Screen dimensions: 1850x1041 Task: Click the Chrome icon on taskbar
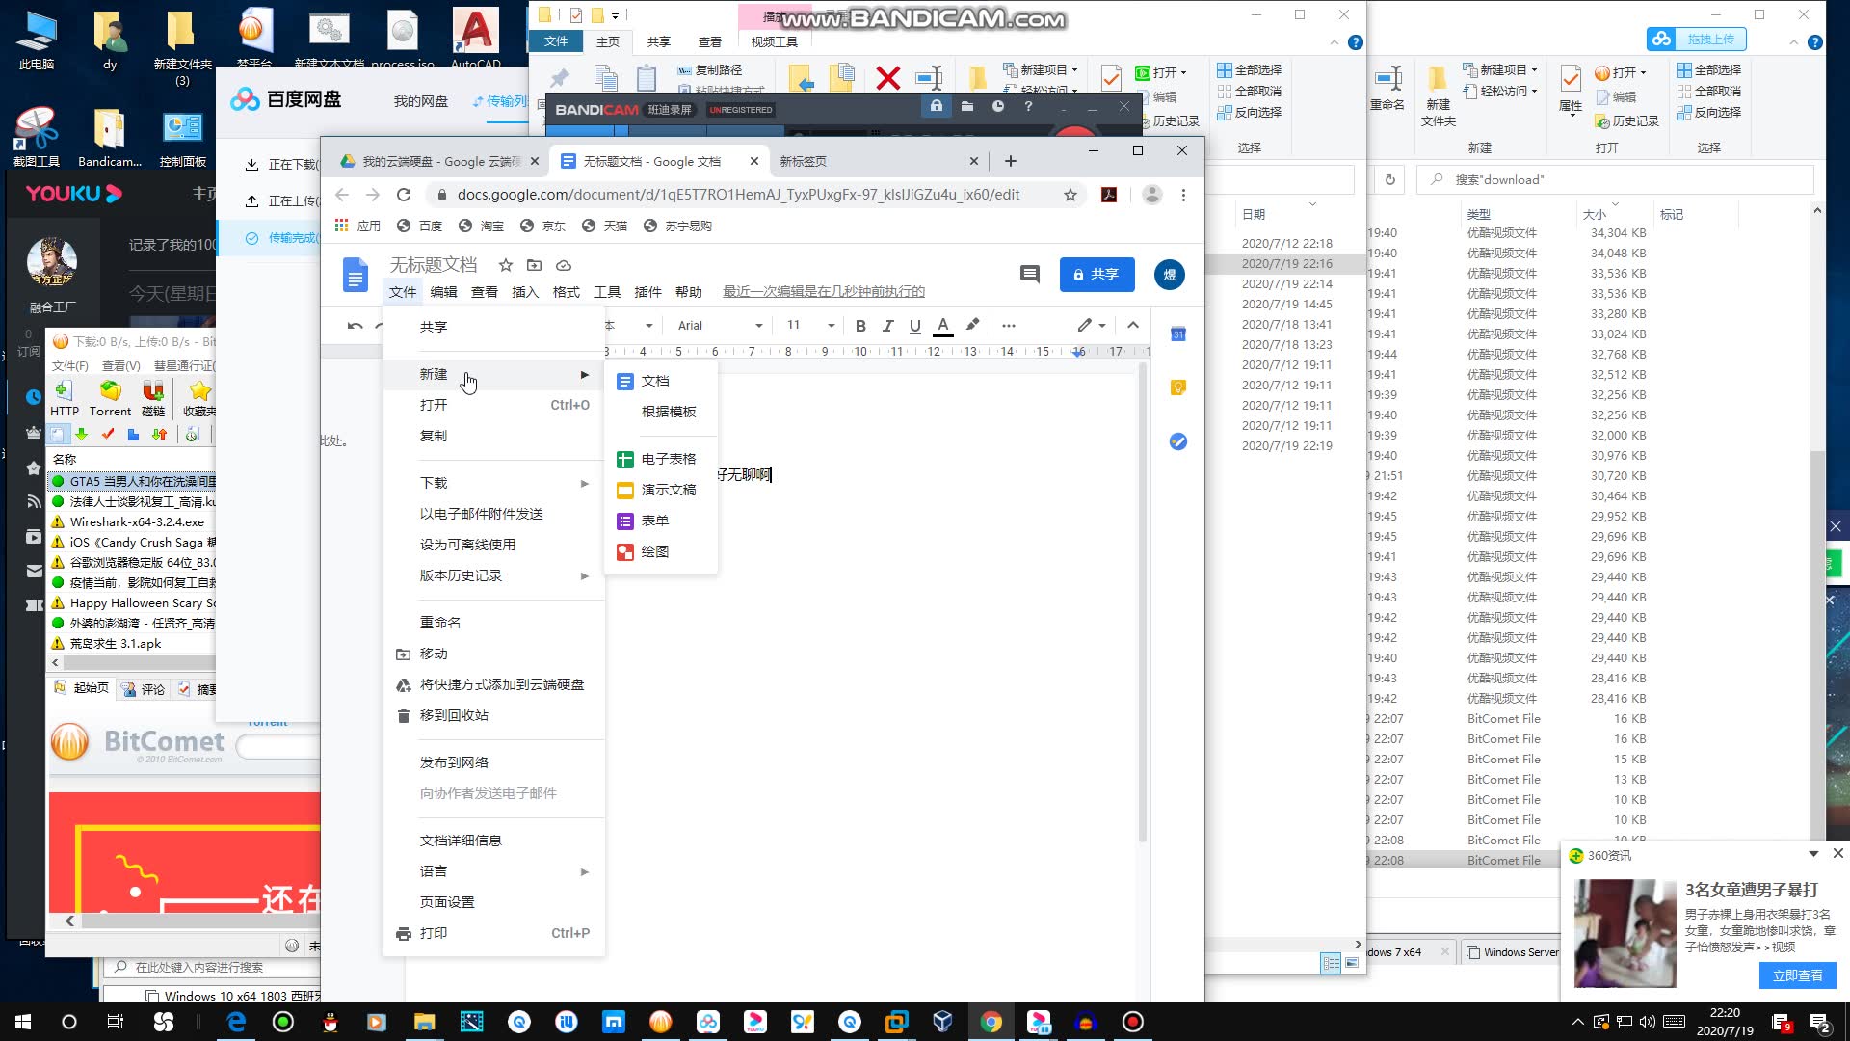point(991,1023)
